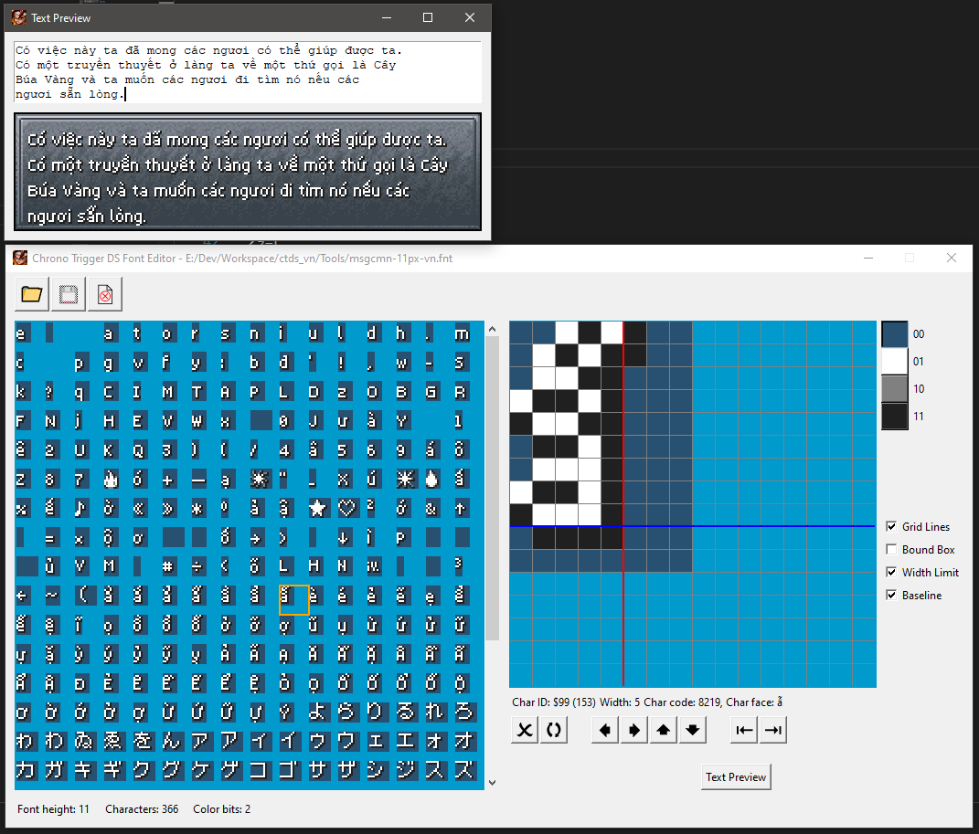This screenshot has width=979, height=834.
Task: Clear the glyph with the X button
Action: [x=525, y=730]
